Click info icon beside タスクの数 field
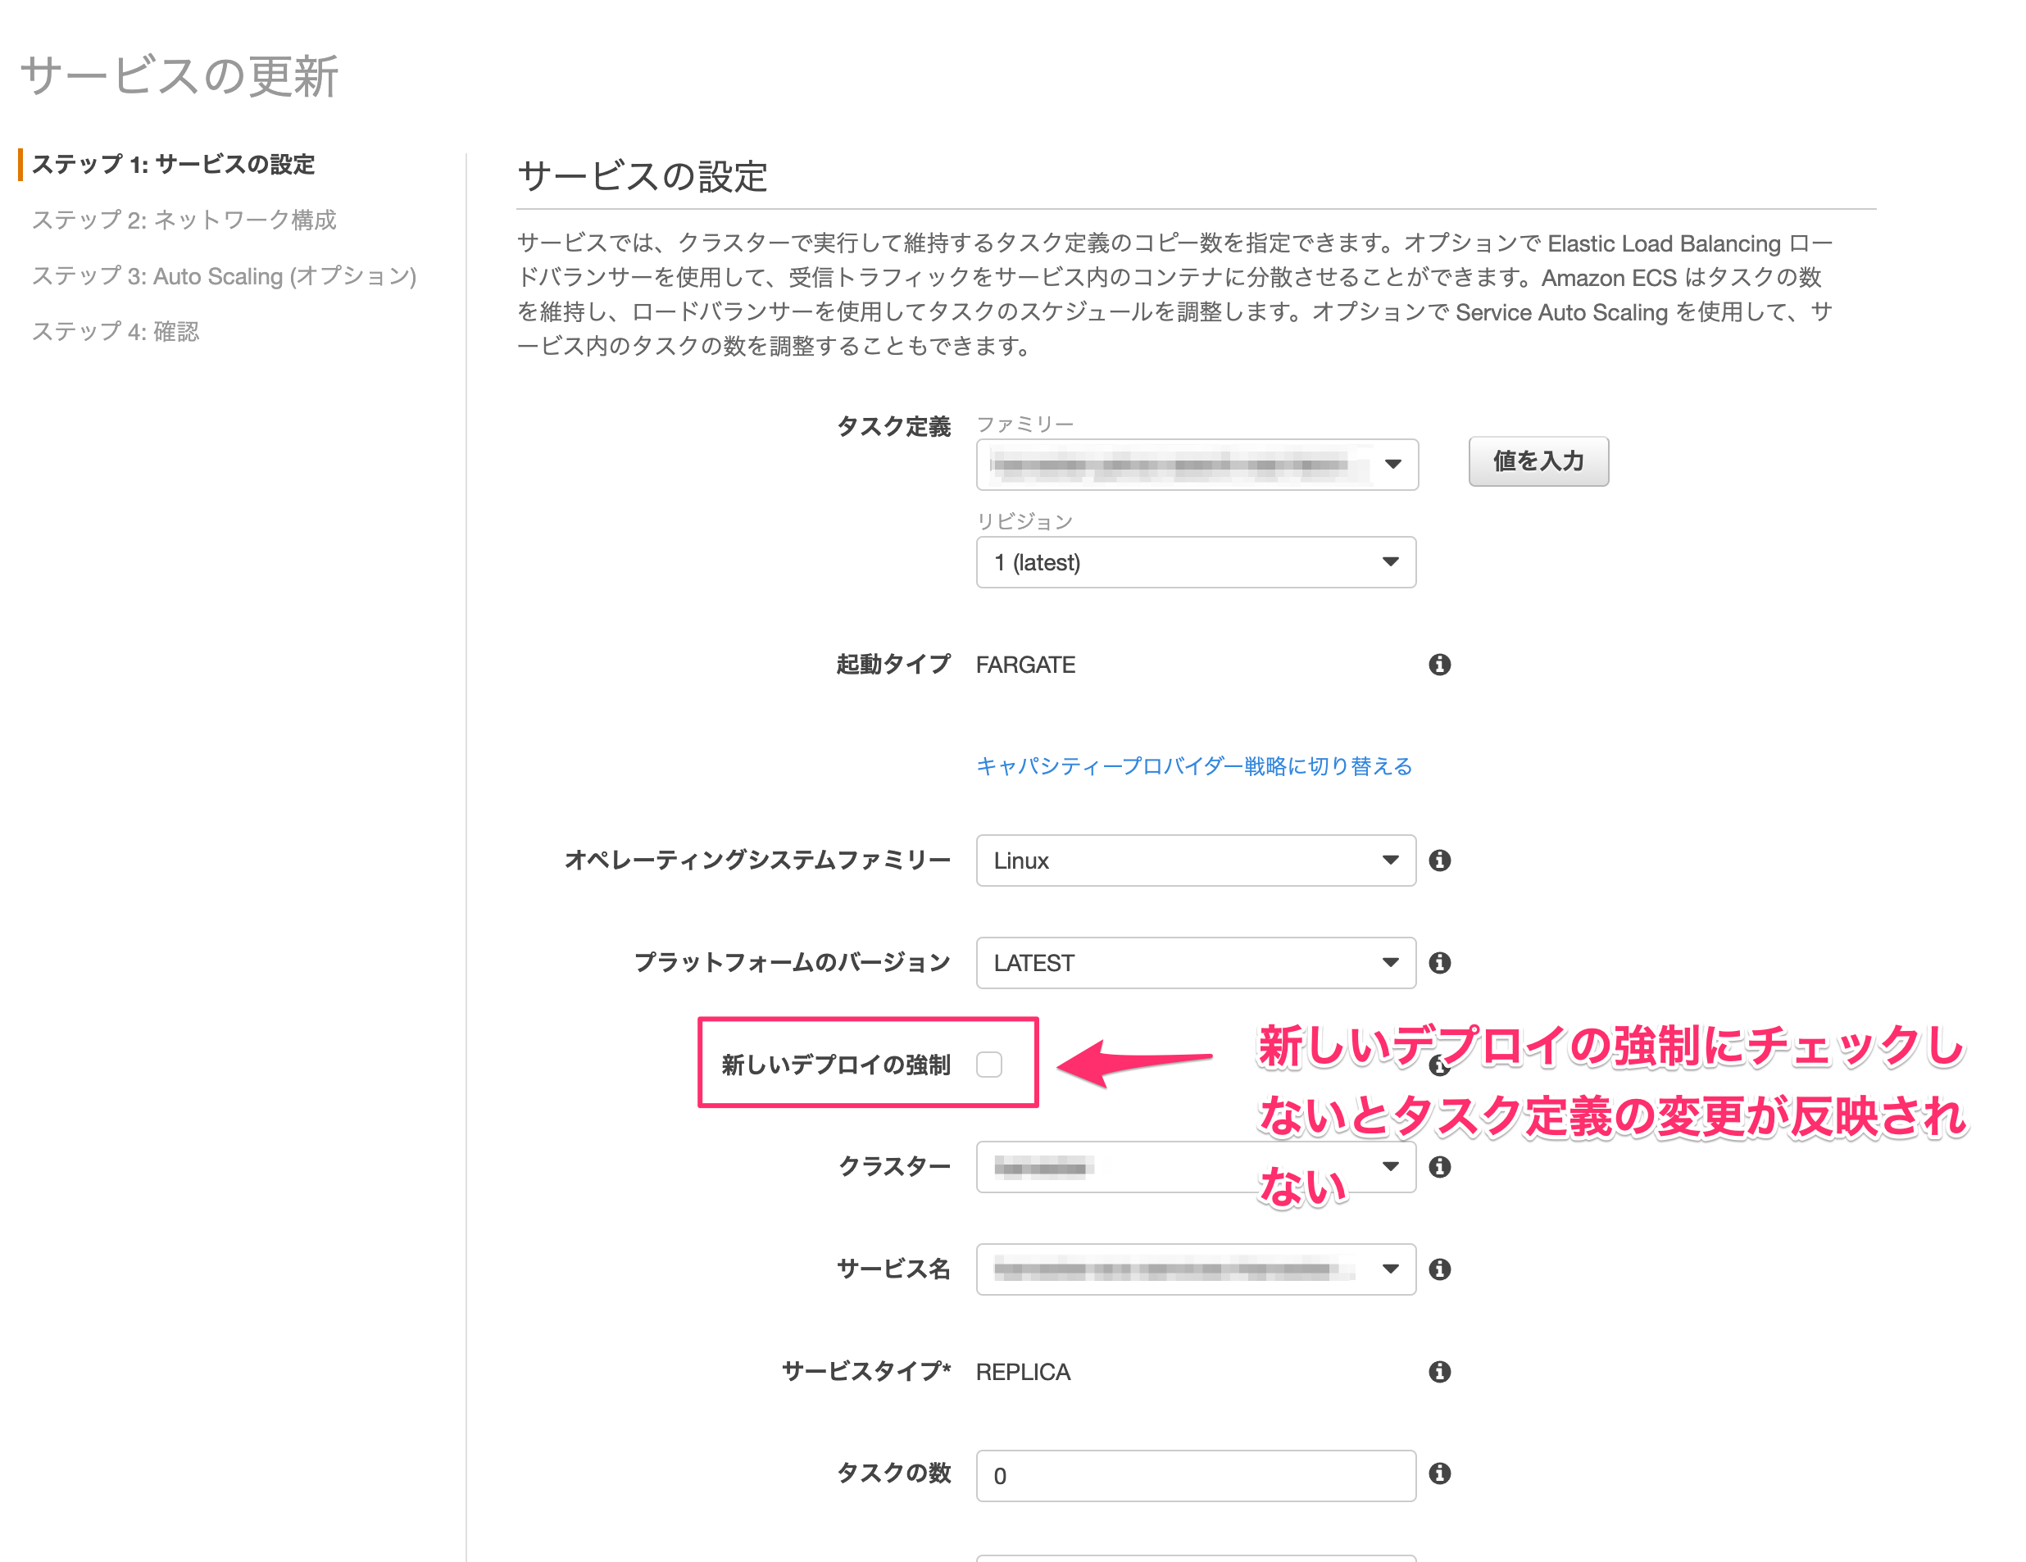This screenshot has height=1562, width=2026. pos(1439,1473)
